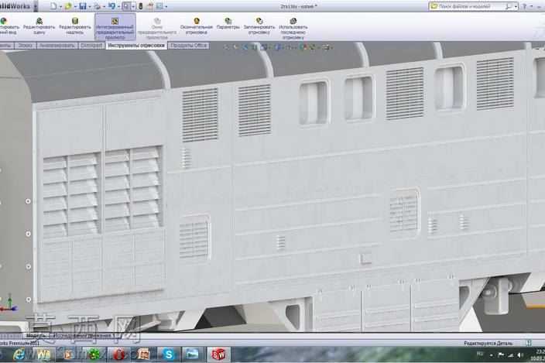545x363 pixels.
Task: Click Окно предварительного просмотра tool
Action: pyautogui.click(x=156, y=29)
